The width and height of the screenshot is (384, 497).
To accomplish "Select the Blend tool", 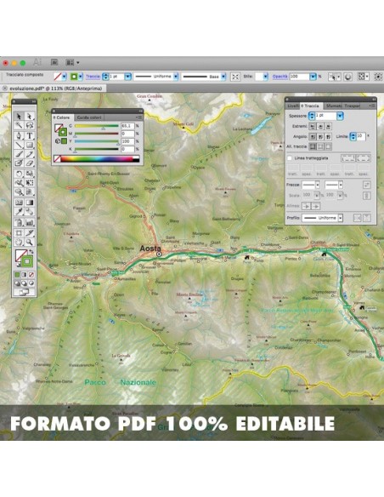I will [x=30, y=211].
